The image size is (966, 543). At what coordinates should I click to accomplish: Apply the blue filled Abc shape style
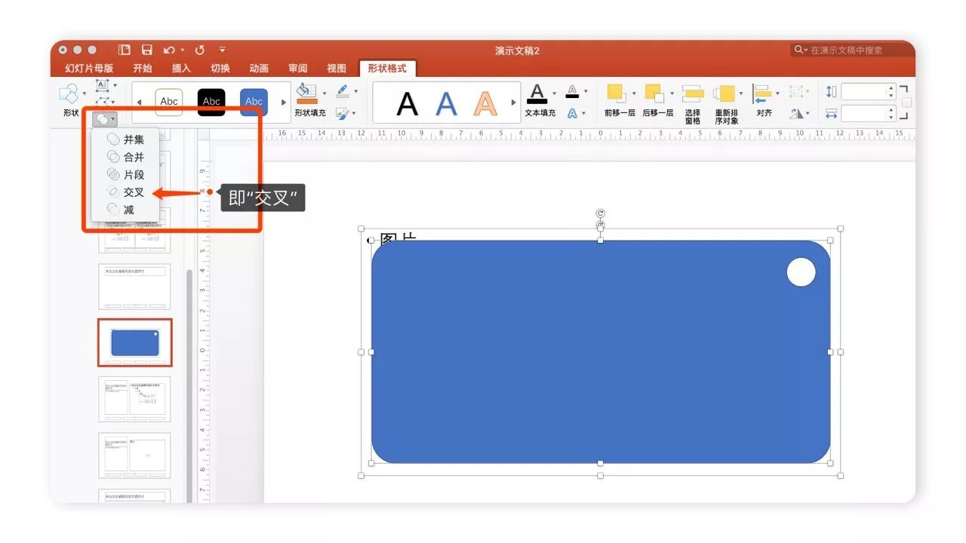(x=254, y=102)
